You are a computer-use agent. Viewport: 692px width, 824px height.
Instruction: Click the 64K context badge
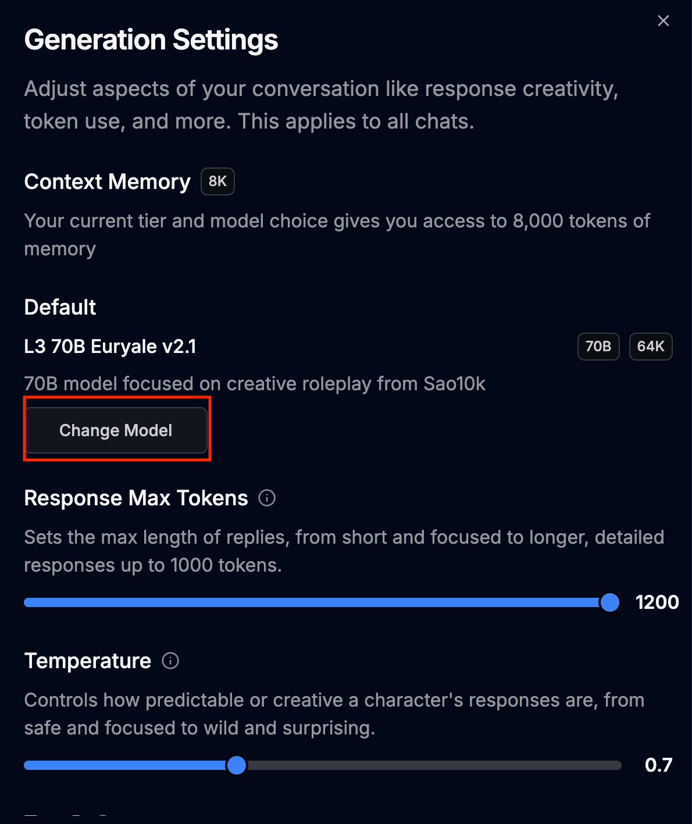click(x=651, y=347)
